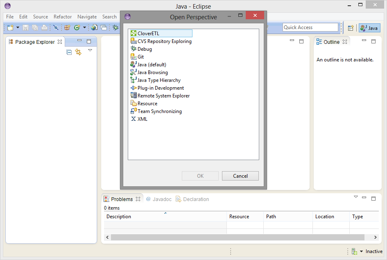The height and width of the screenshot is (260, 387).
Task: Sort problems by Description column header
Action: point(165,217)
